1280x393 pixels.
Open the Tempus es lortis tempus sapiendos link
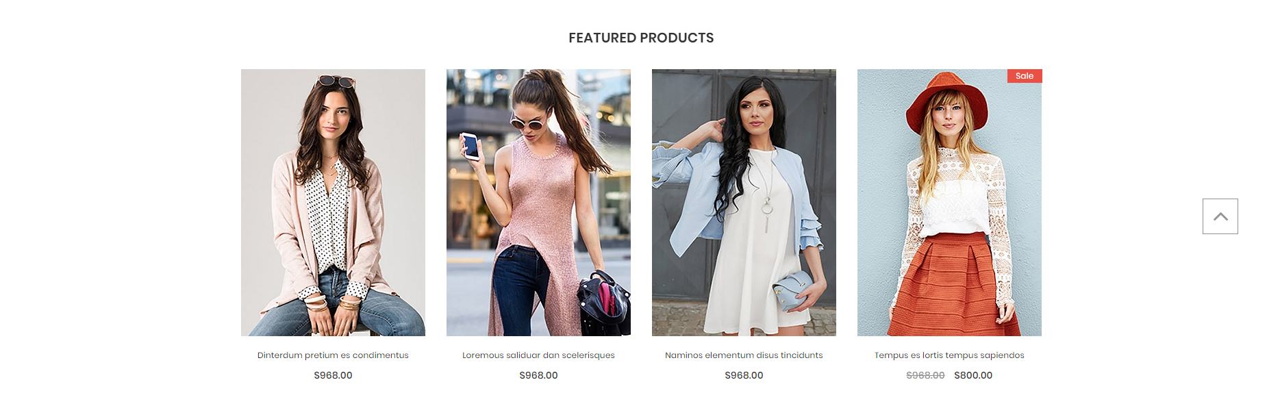click(x=949, y=355)
